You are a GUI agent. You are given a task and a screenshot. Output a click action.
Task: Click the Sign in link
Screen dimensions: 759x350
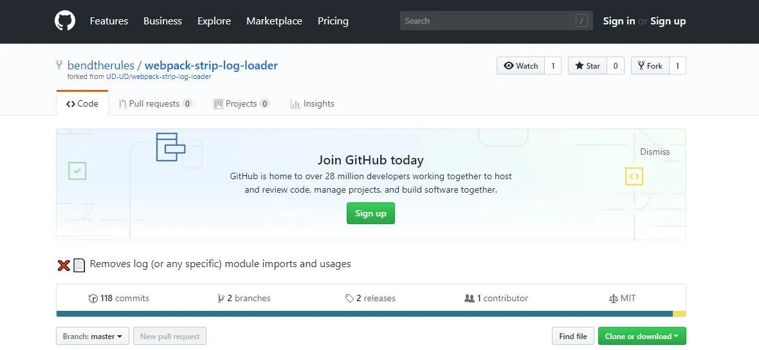point(619,21)
